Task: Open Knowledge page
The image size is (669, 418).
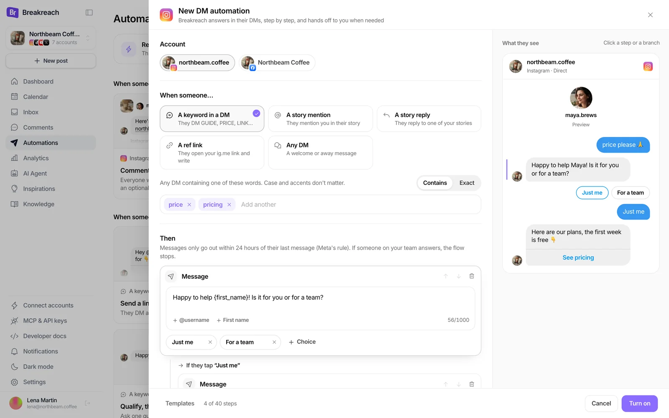Action: coord(51,204)
